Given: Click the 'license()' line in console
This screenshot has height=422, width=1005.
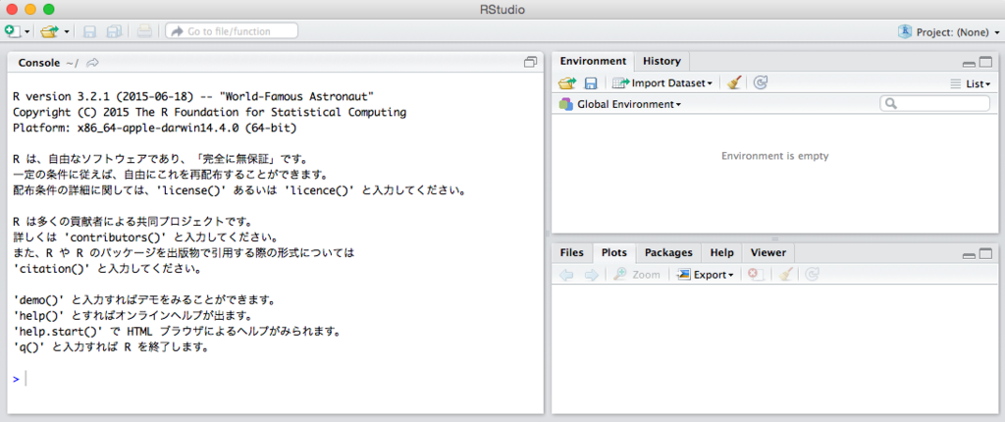Looking at the screenshot, I should click(x=239, y=191).
